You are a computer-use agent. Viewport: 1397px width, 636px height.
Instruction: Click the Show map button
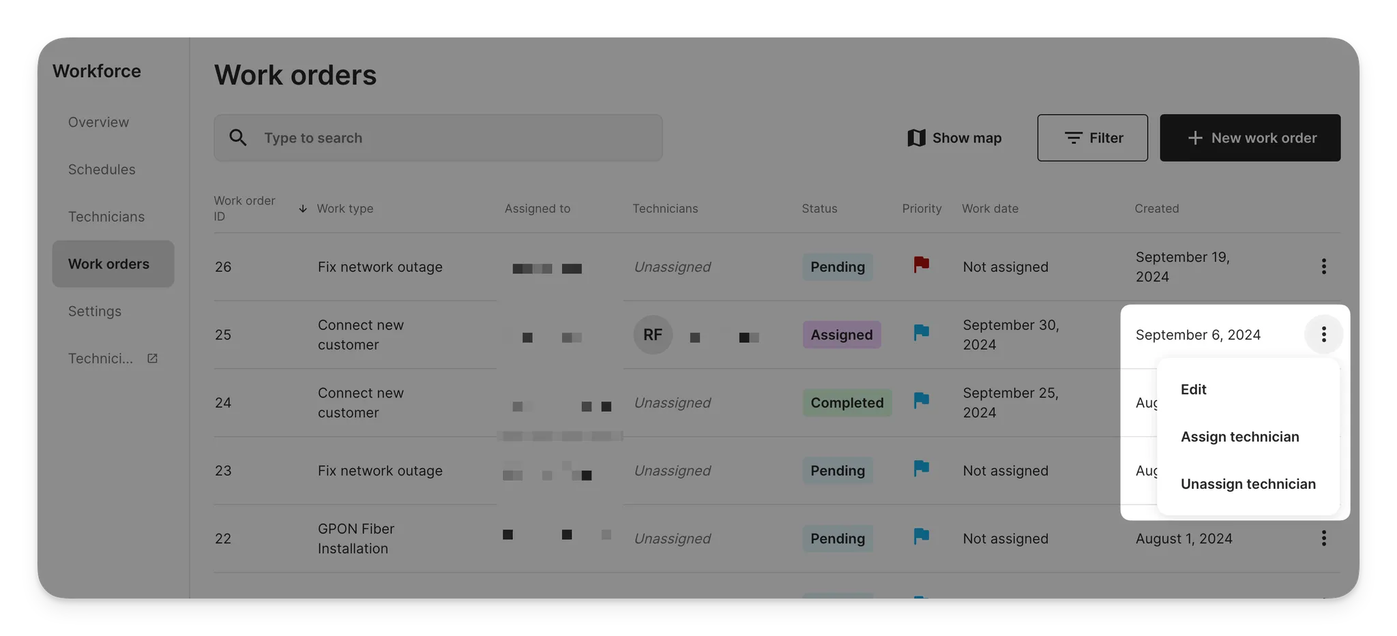pos(954,138)
